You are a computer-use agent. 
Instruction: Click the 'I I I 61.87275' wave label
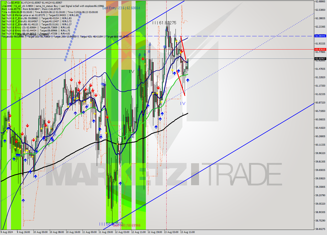click(x=164, y=23)
